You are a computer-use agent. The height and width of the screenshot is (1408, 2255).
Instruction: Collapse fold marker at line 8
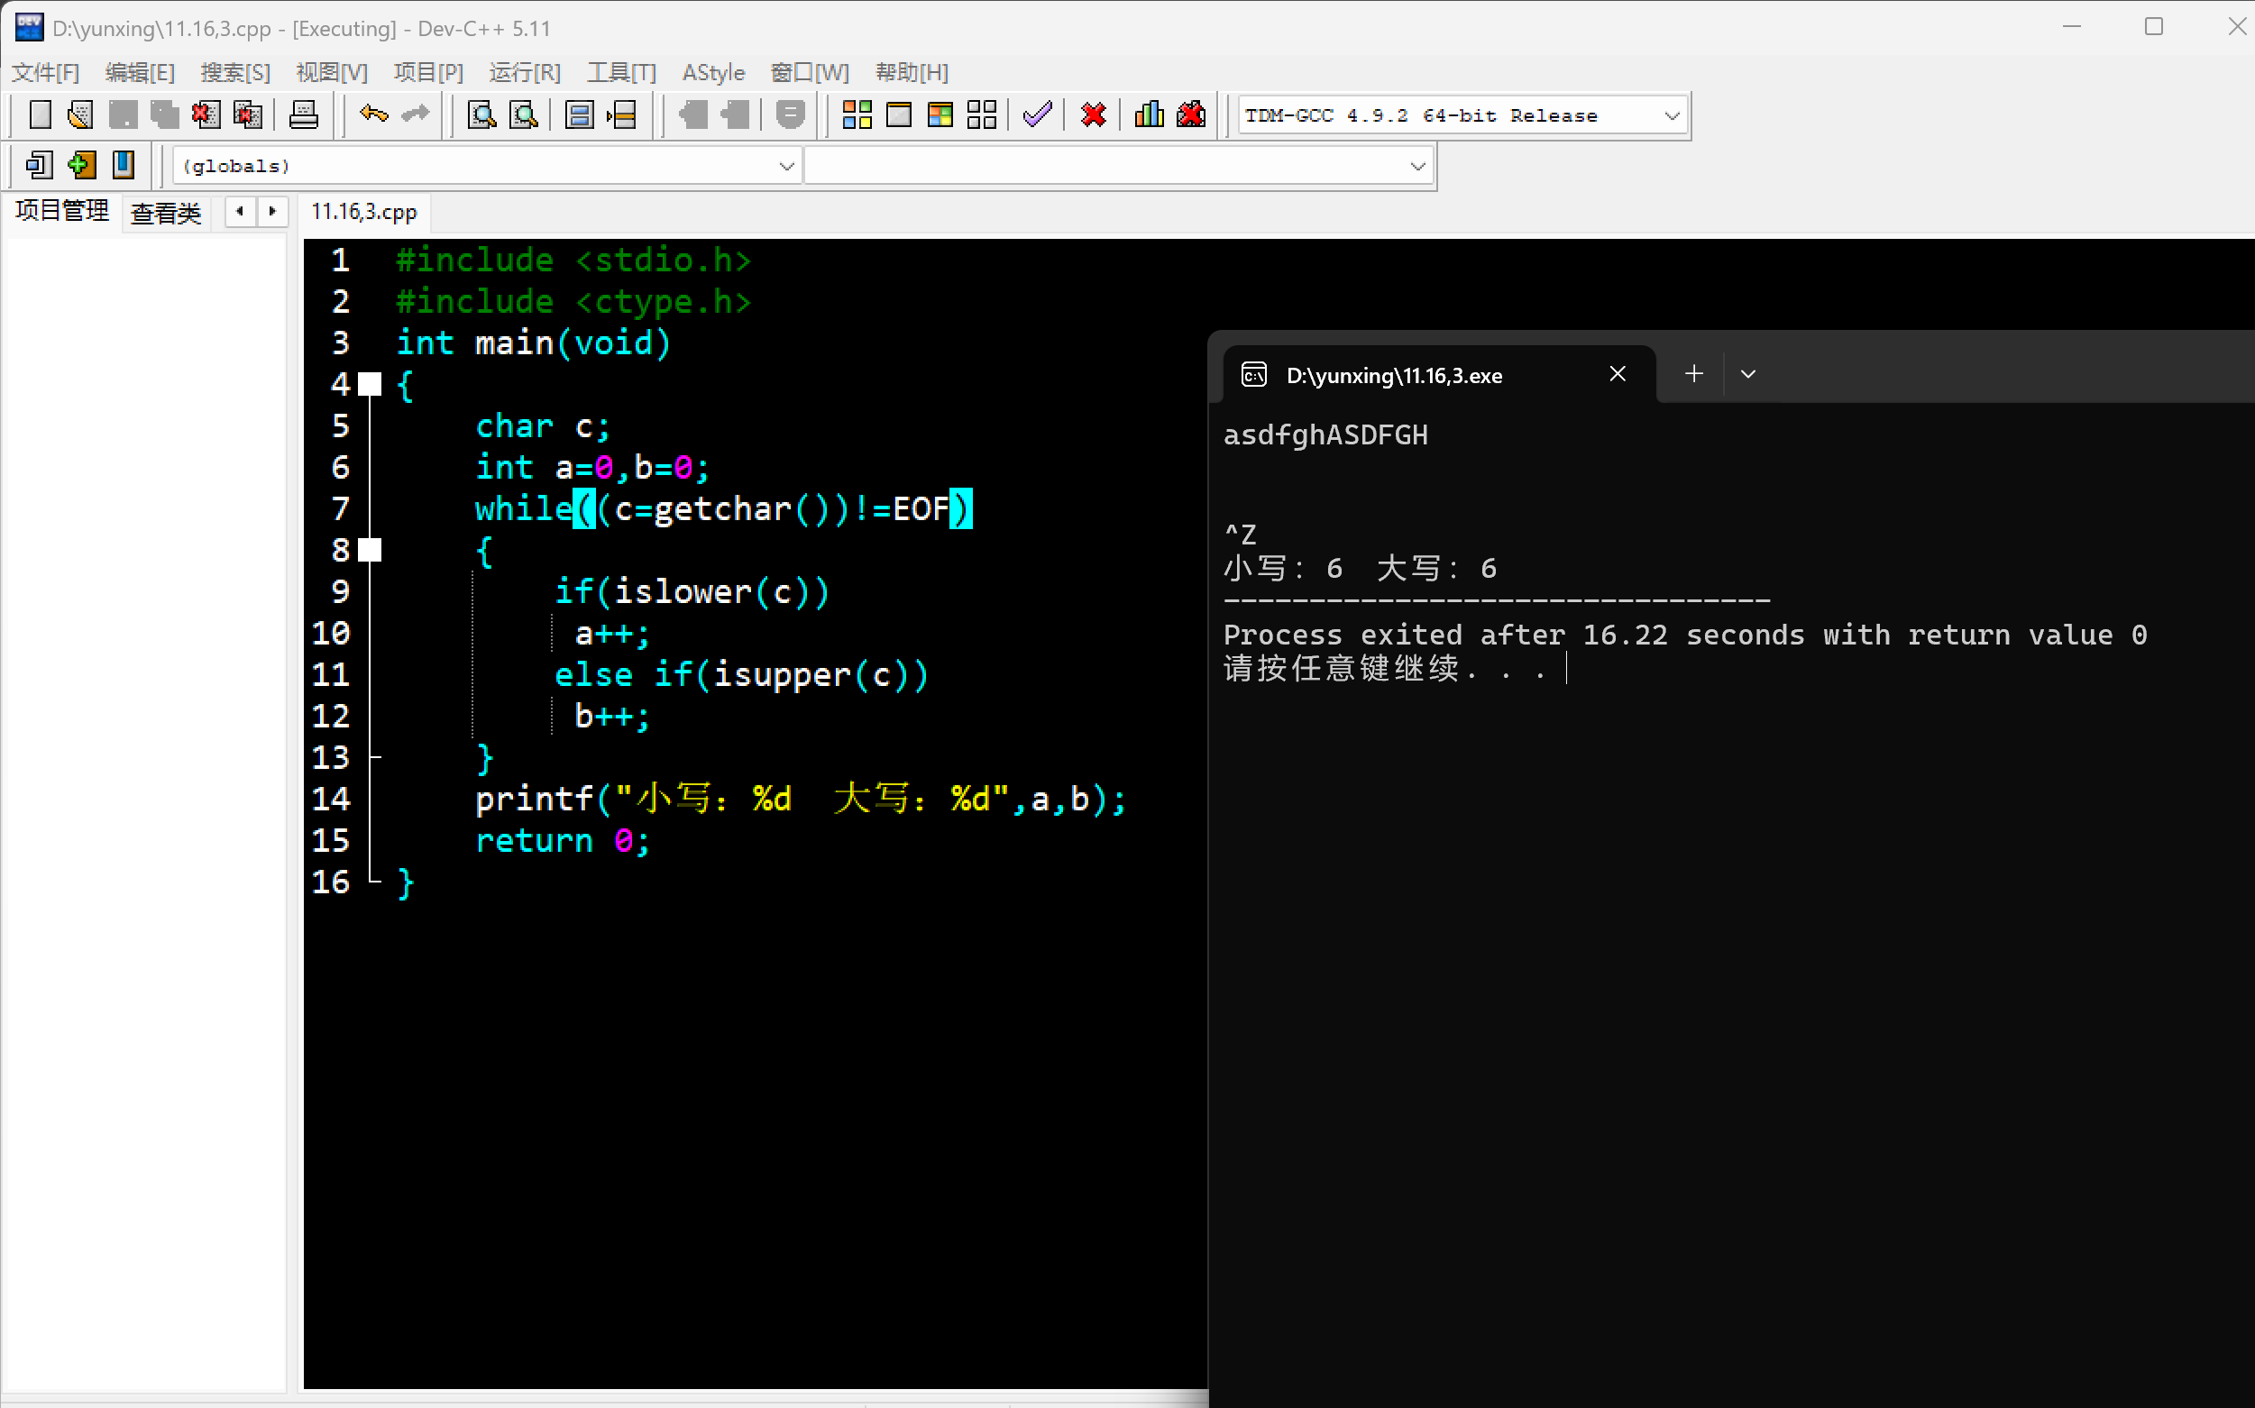(371, 550)
